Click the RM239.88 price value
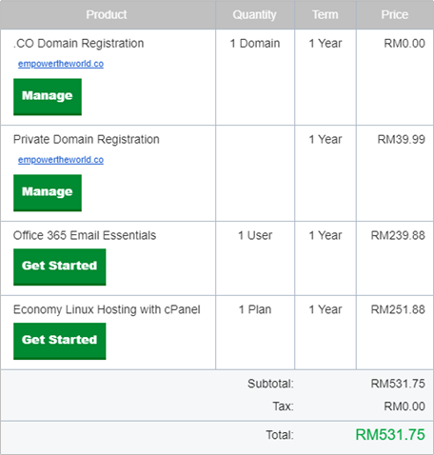The width and height of the screenshot is (434, 455). 398,235
